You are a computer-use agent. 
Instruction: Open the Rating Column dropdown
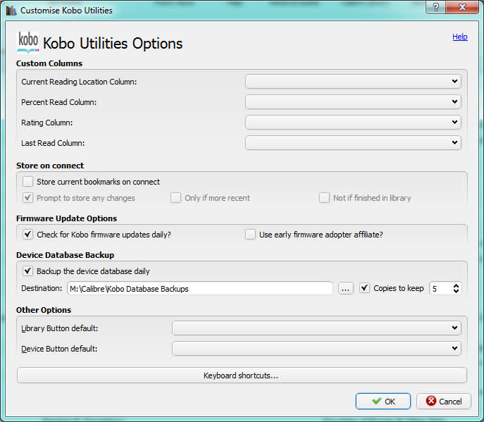point(353,123)
